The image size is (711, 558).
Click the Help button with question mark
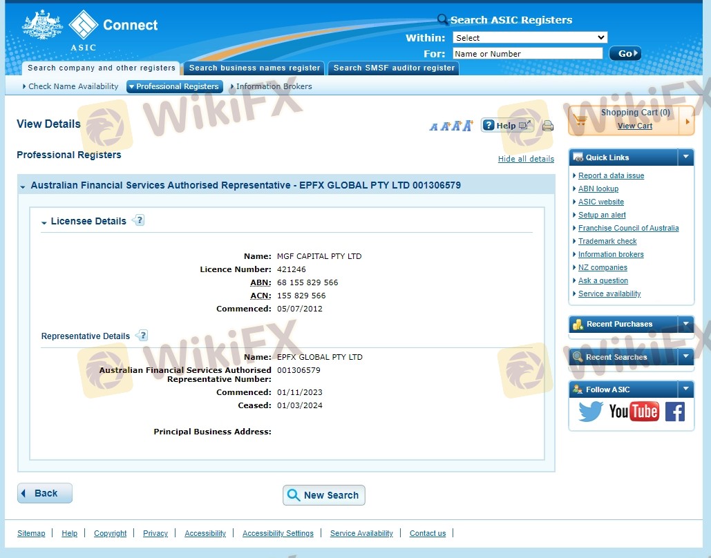click(x=507, y=125)
